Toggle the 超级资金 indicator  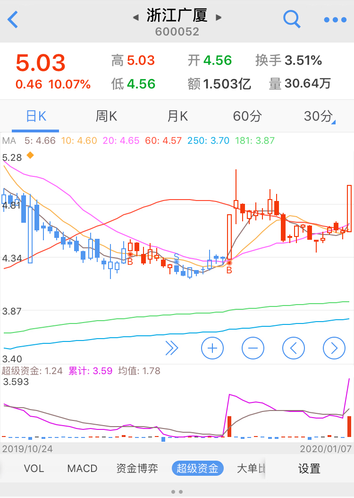click(x=197, y=468)
